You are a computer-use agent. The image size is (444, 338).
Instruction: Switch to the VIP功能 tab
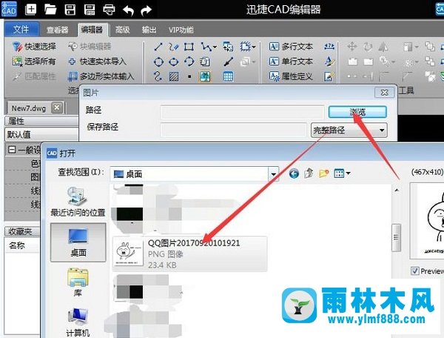coord(181,30)
